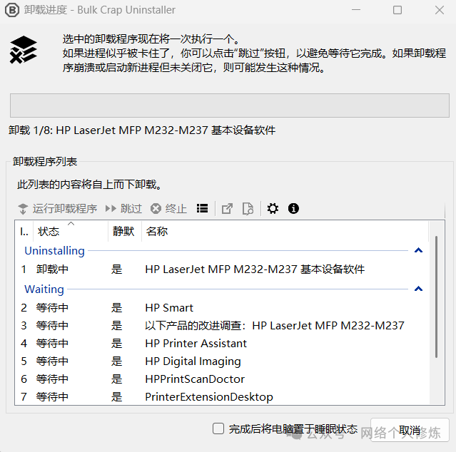
Task: Collapse the Uninstalling group
Action: [418, 250]
